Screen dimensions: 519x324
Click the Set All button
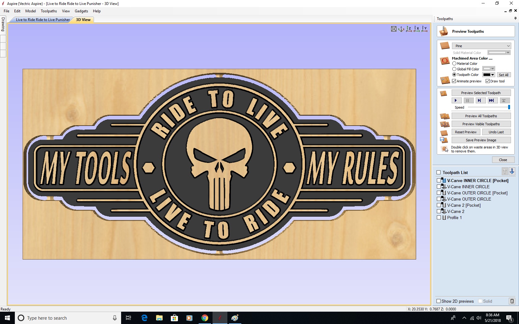[504, 75]
